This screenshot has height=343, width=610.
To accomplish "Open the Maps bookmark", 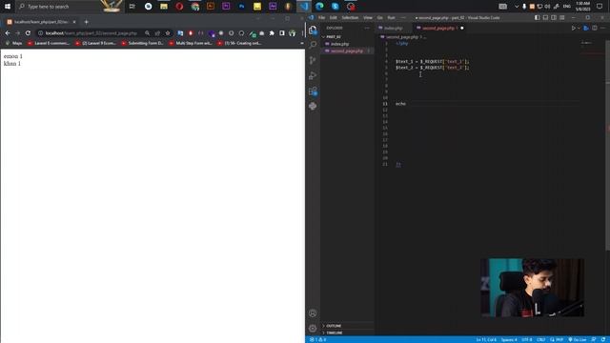I will point(14,43).
